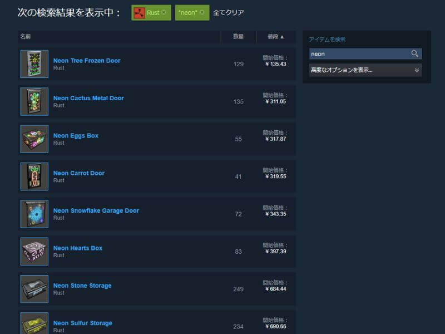445x334 pixels.
Task: Sort by 数量 quantity column header
Action: (x=239, y=37)
